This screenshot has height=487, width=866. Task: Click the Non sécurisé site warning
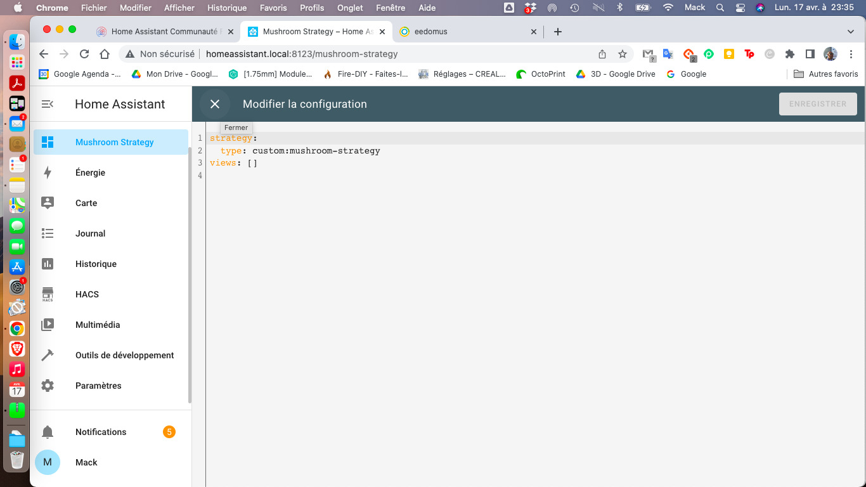pyautogui.click(x=160, y=54)
